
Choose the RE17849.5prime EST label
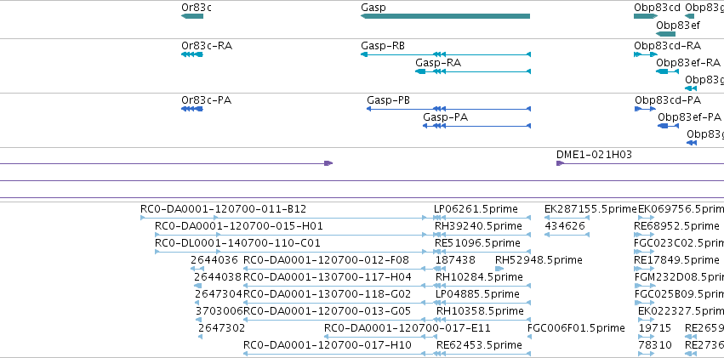pos(676,259)
